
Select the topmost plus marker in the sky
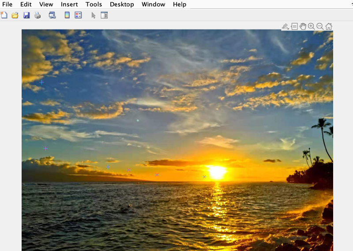coord(41,82)
